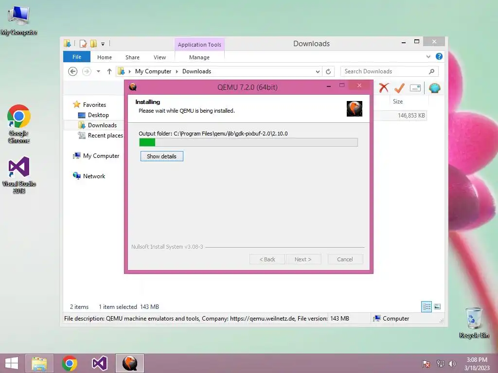Screen dimensions: 498x373
Task: Open the Manage ribbon tab
Action: (x=199, y=57)
